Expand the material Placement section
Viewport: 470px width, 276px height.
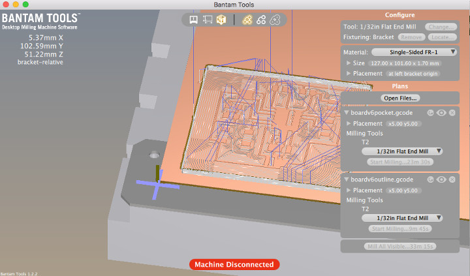tap(349, 74)
